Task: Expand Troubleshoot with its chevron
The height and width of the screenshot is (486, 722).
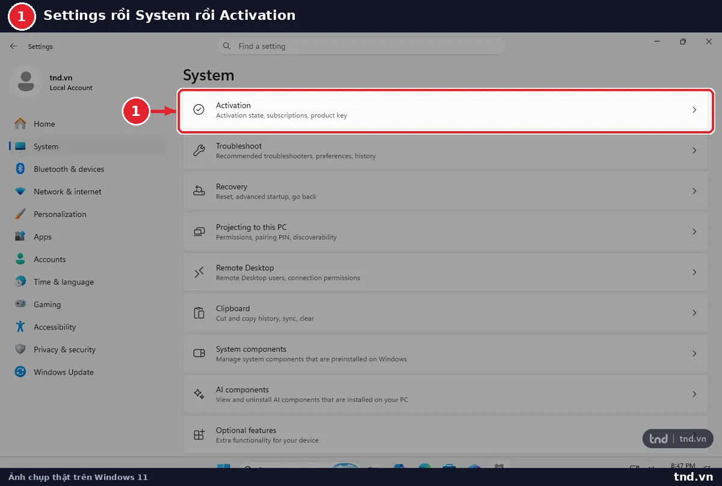Action: [x=694, y=150]
